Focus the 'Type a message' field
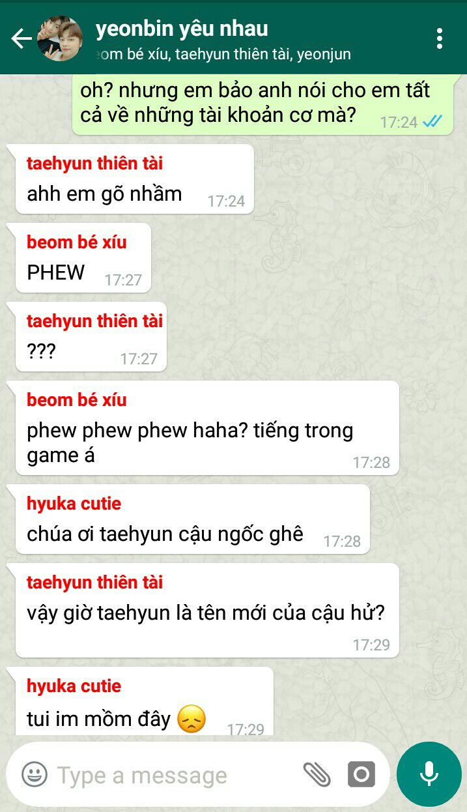Image resolution: width=467 pixels, height=812 pixels. (x=176, y=775)
